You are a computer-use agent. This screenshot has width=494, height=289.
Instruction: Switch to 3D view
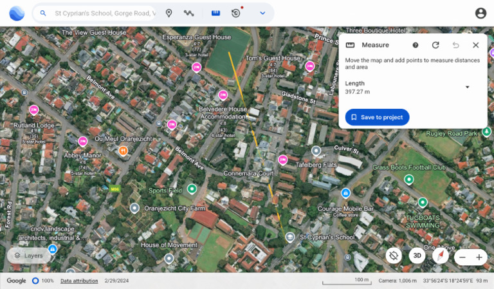pyautogui.click(x=417, y=256)
